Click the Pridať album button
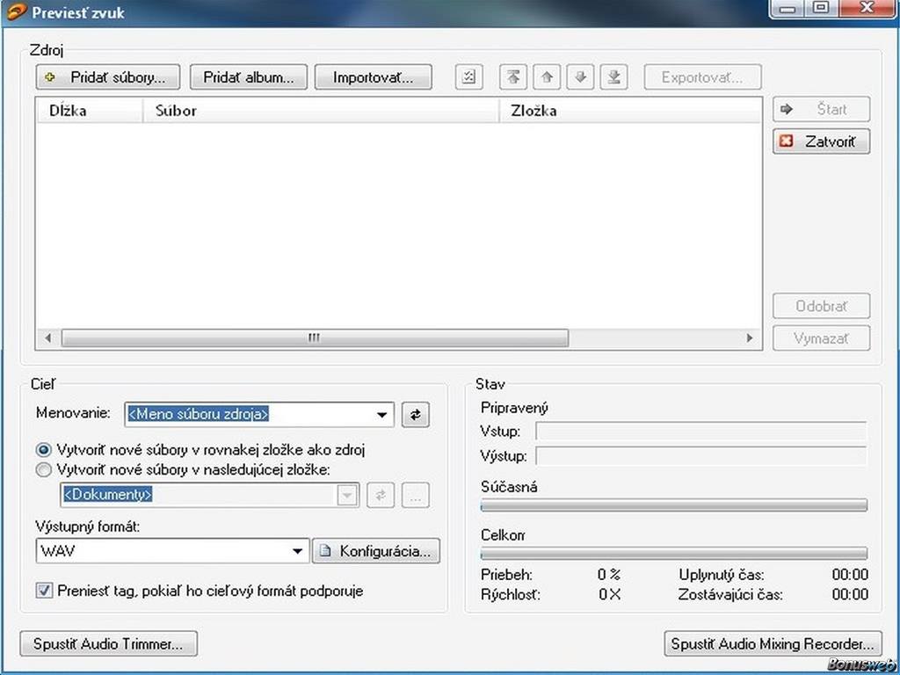Viewport: 900px width, 675px height. click(x=249, y=77)
